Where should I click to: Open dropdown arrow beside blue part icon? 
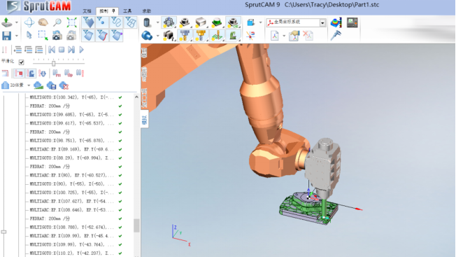157,36
